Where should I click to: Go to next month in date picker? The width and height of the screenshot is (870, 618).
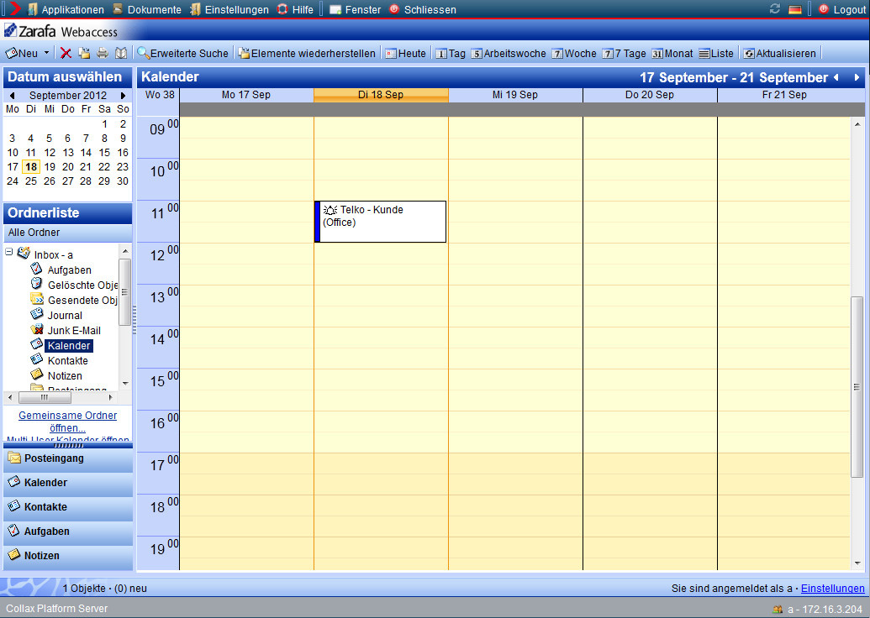pos(124,96)
